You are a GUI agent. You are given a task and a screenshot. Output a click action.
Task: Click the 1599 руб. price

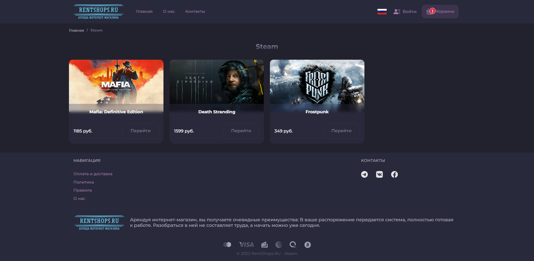click(x=184, y=131)
